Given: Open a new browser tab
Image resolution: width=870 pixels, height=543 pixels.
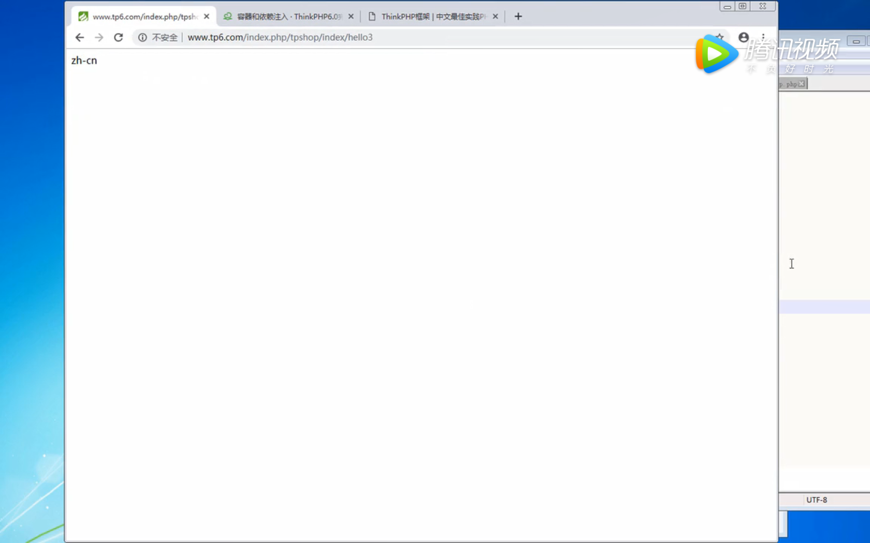Looking at the screenshot, I should pos(518,17).
